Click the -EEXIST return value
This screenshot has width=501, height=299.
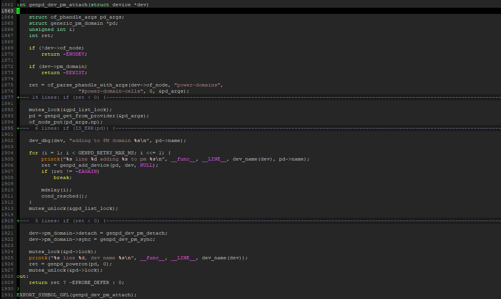click(75, 72)
